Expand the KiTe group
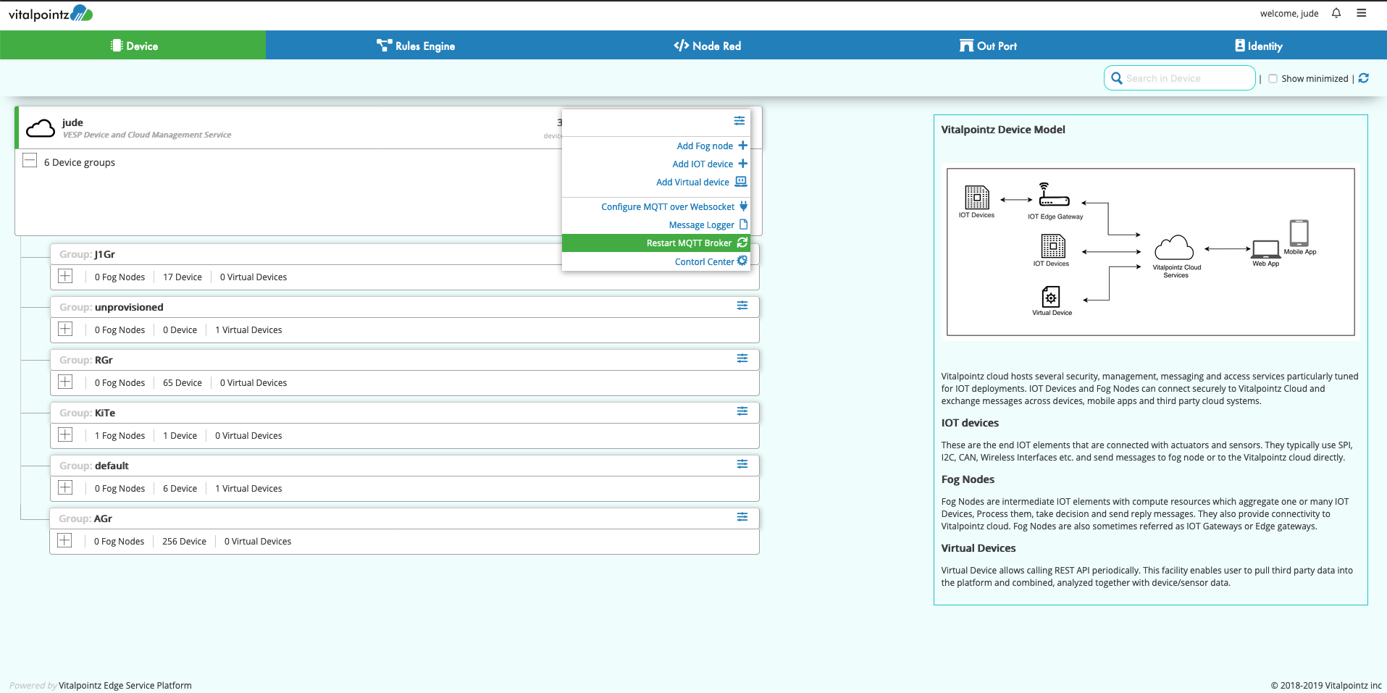The image size is (1387, 693). 65,434
